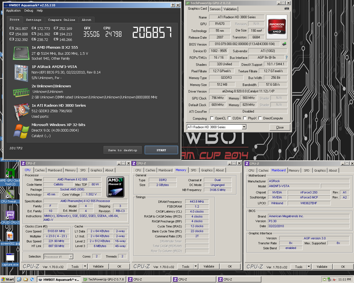Select the CPU-Tweak desktop shortcut
354x283 pixels.
point(10,196)
